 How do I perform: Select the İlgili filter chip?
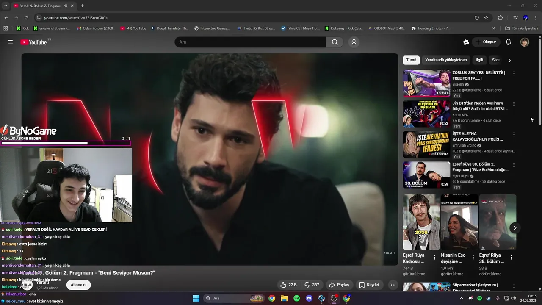coord(479,60)
